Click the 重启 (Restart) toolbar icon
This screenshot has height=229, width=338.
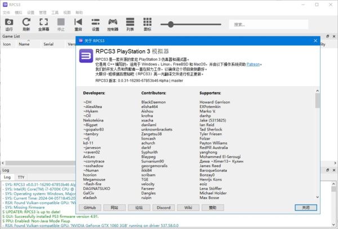coord(78,24)
